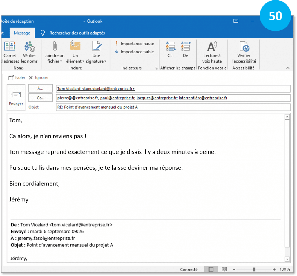Select jacques@entreprise.fr in the Cc field
Image resolution: width=297 pixels, height=276 pixels.
coord(157,98)
